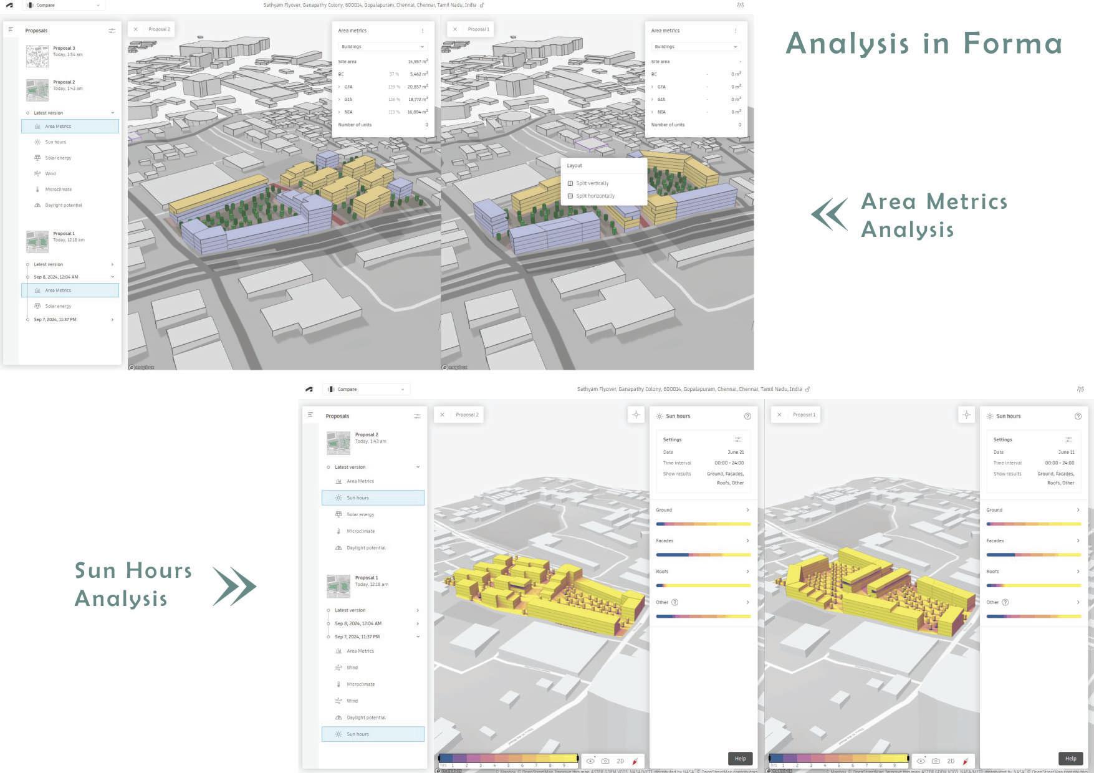This screenshot has width=1094, height=773.
Task: Click Facades distribution bar in Proposal 2 panel
Action: [703, 555]
